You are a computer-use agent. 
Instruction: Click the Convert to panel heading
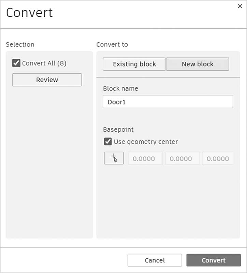[x=112, y=44]
